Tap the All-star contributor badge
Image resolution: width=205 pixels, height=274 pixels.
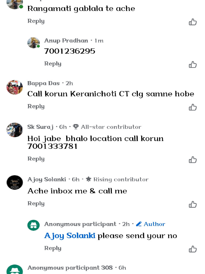107,127
